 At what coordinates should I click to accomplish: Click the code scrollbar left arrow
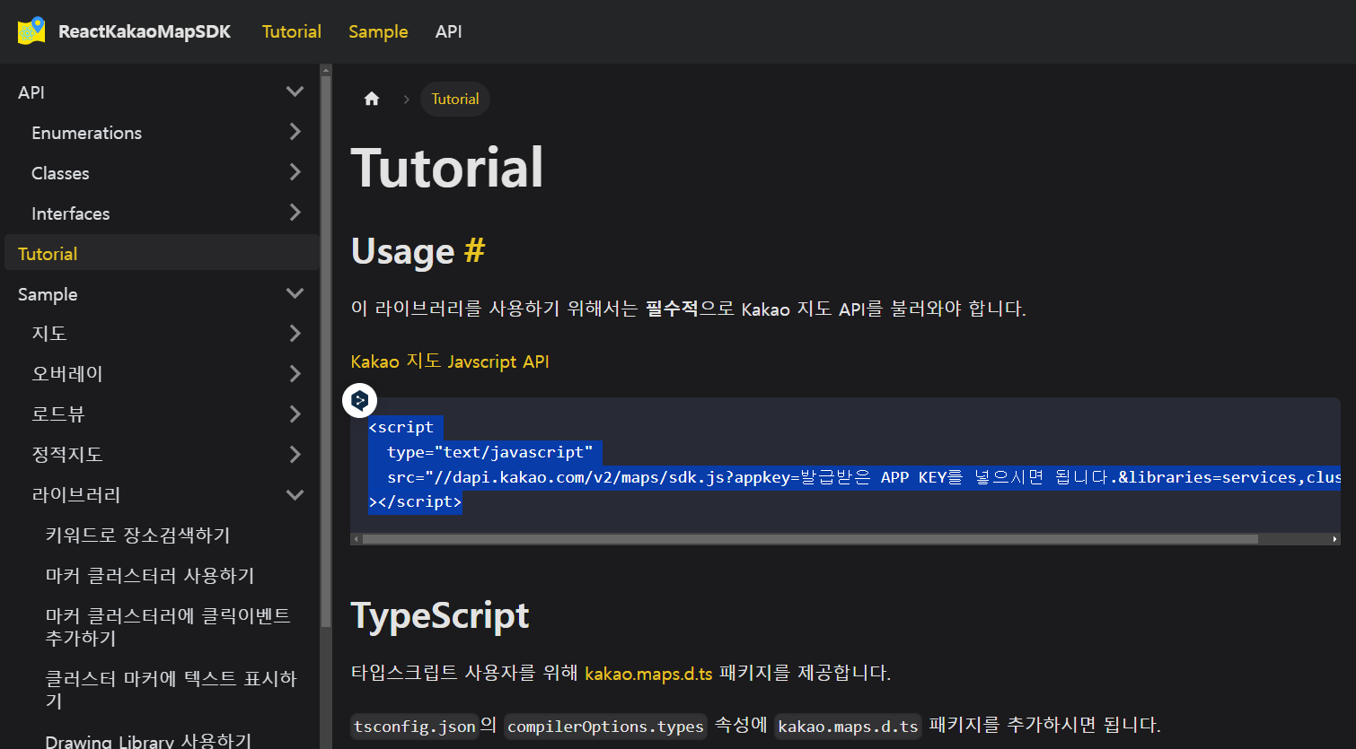[357, 539]
